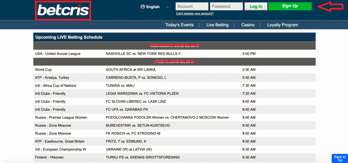Select the Finland - Ykkonen label
The height and width of the screenshot is (163, 348).
click(x=49, y=157)
